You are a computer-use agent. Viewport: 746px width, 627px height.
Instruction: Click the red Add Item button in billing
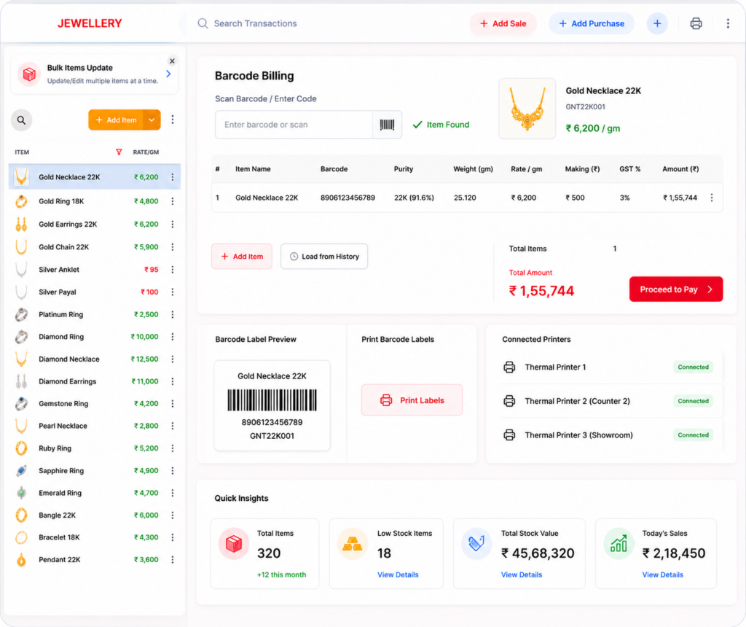(x=242, y=256)
